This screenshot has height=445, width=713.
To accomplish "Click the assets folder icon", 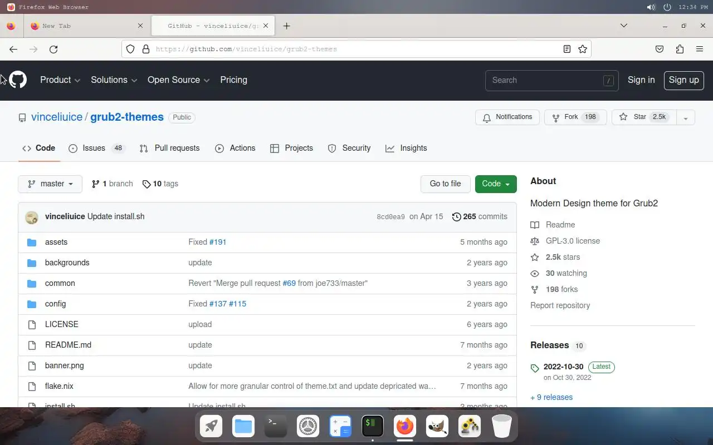I will [x=32, y=242].
